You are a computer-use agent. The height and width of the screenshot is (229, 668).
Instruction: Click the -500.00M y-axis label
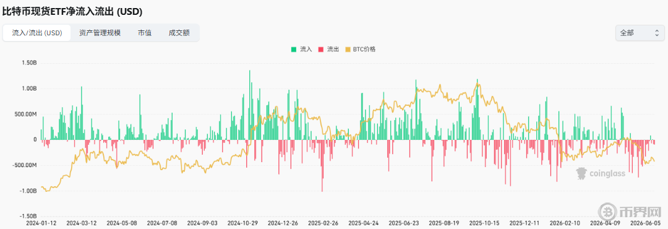click(24, 165)
